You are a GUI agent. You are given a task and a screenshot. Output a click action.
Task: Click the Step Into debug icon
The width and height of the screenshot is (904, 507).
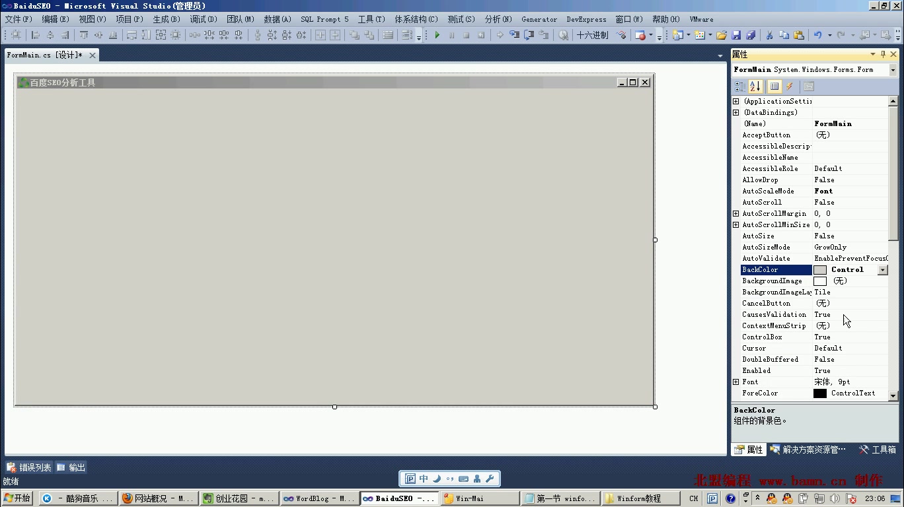pyautogui.click(x=514, y=35)
